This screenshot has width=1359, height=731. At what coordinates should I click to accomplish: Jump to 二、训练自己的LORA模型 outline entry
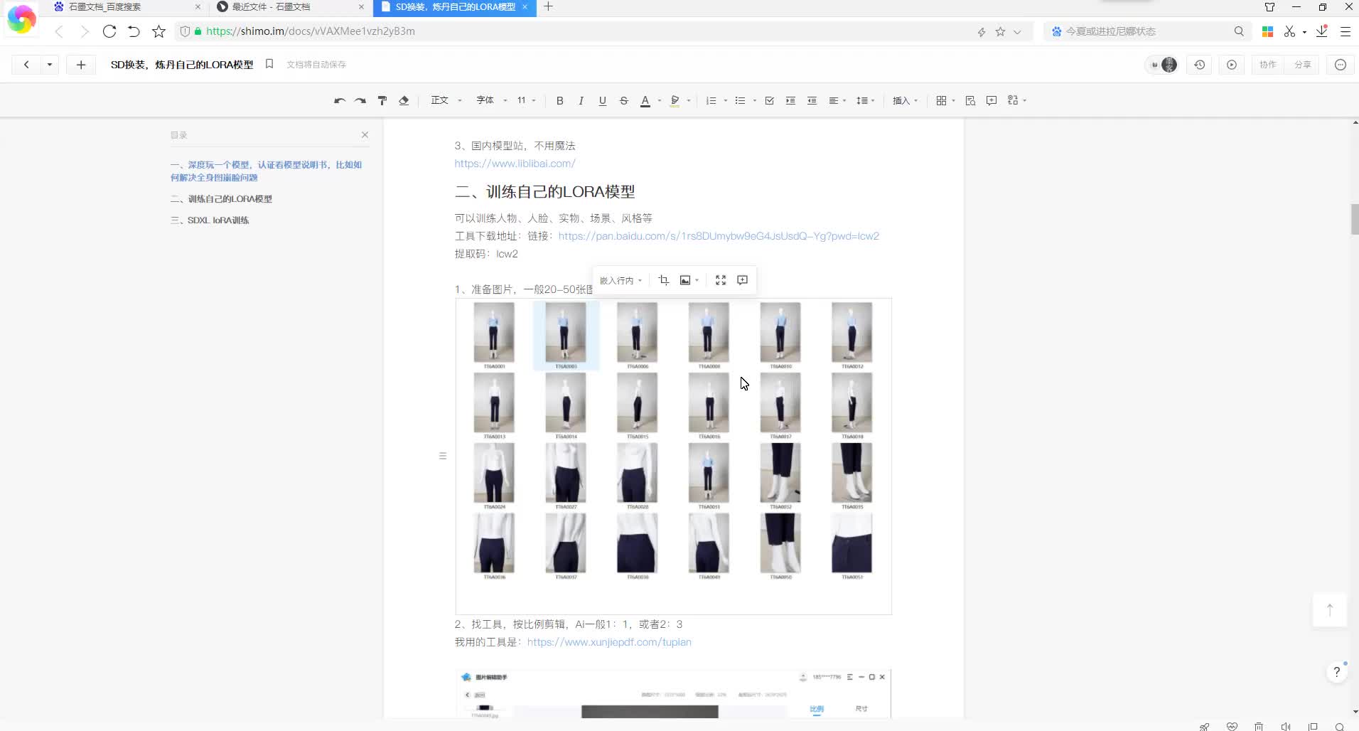[x=221, y=199]
